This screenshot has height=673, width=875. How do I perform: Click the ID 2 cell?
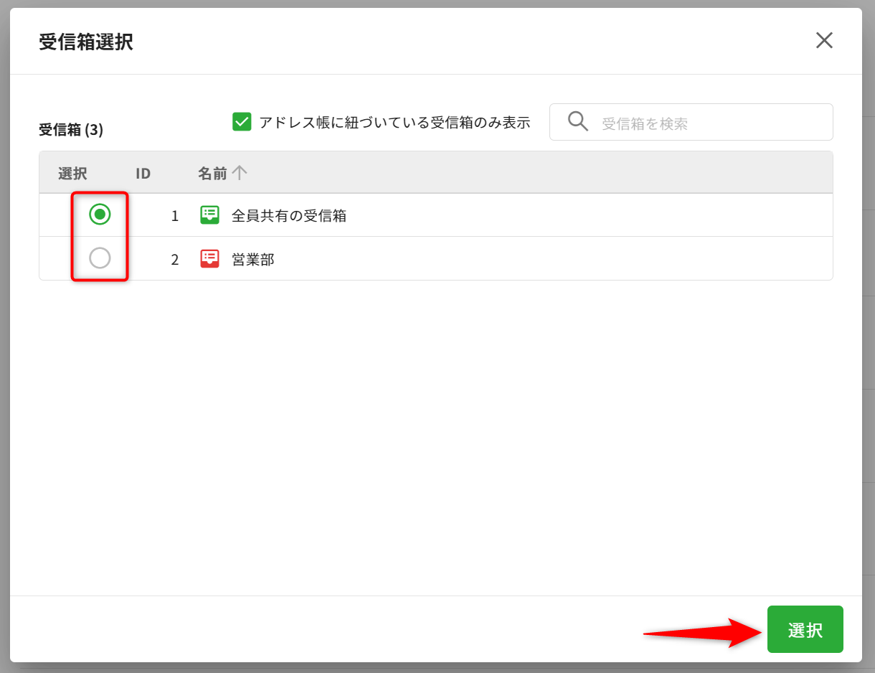coord(174,260)
